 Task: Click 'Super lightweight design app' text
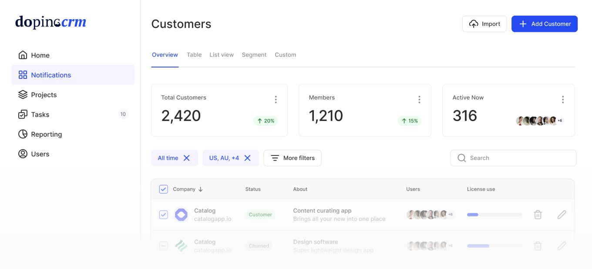(333, 250)
